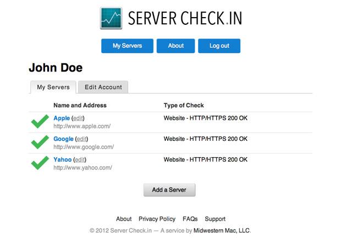341x242 pixels.
Task: Open the Privacy Policy footer link
Action: coord(157,219)
